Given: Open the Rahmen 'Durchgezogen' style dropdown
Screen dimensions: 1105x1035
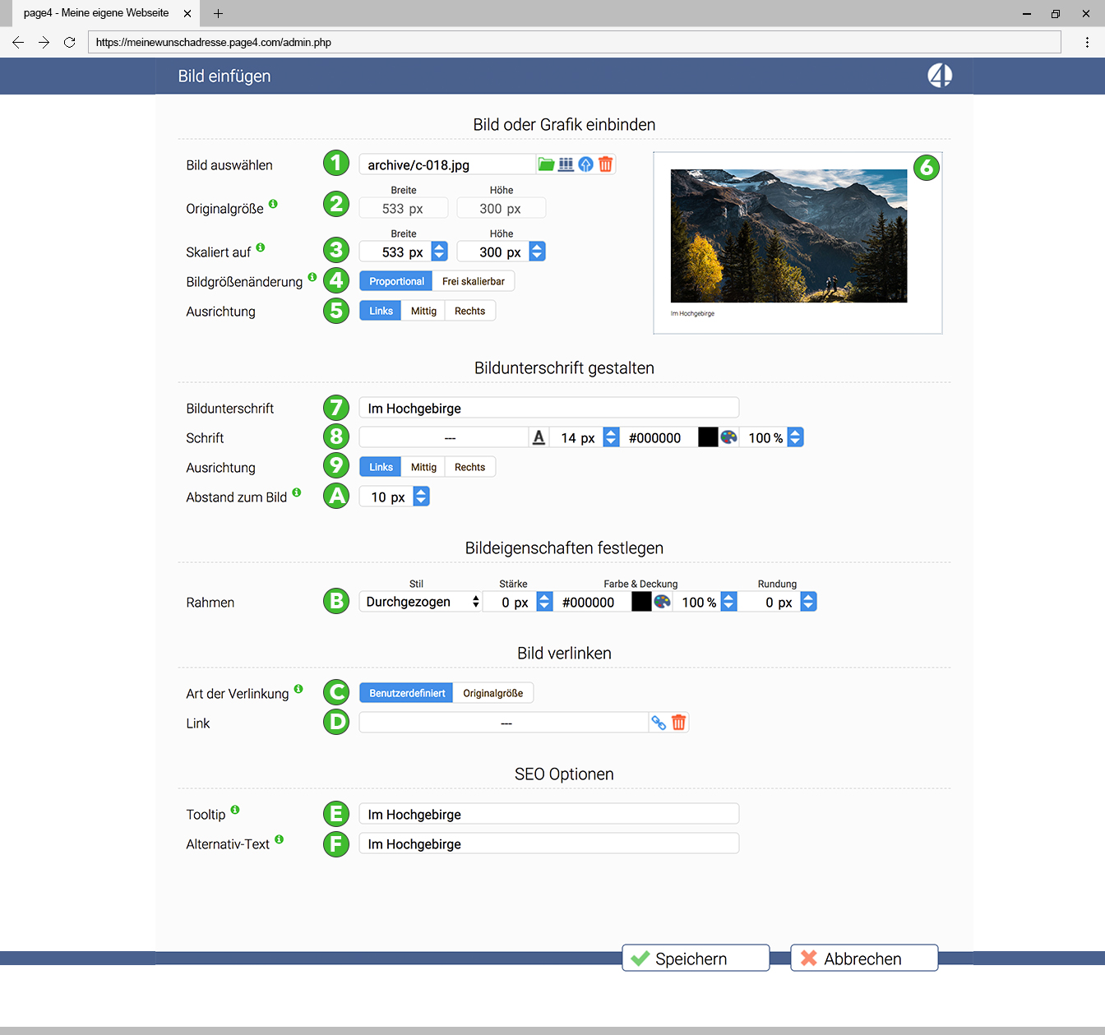Looking at the screenshot, I should tap(421, 602).
